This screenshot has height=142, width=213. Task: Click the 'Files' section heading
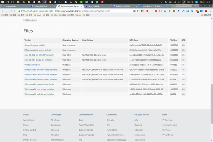(28, 31)
